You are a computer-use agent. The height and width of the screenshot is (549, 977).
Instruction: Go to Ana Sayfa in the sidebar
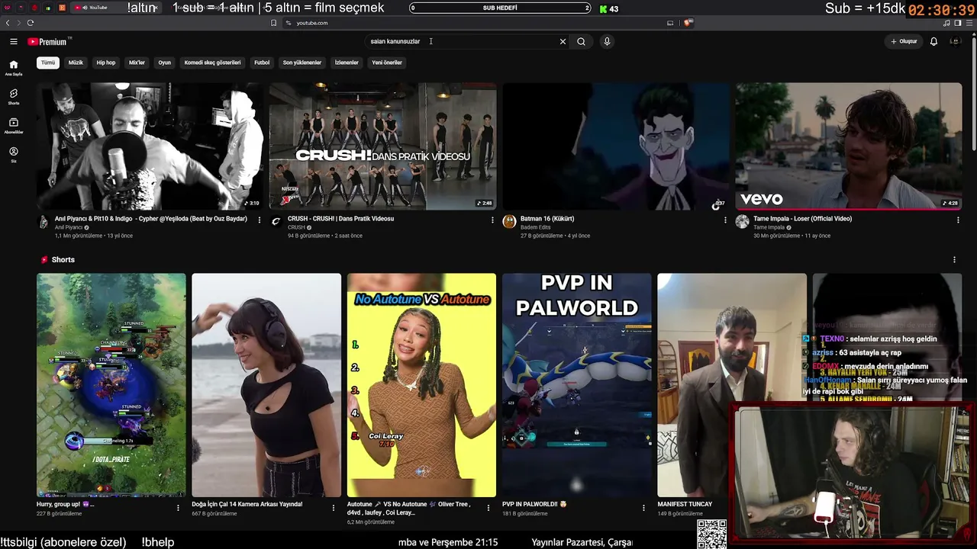pos(14,68)
